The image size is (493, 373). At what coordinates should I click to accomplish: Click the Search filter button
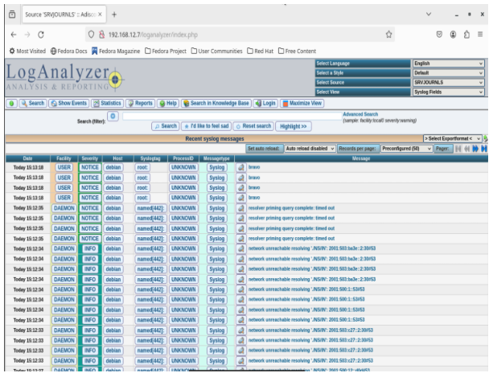pyautogui.click(x=166, y=126)
